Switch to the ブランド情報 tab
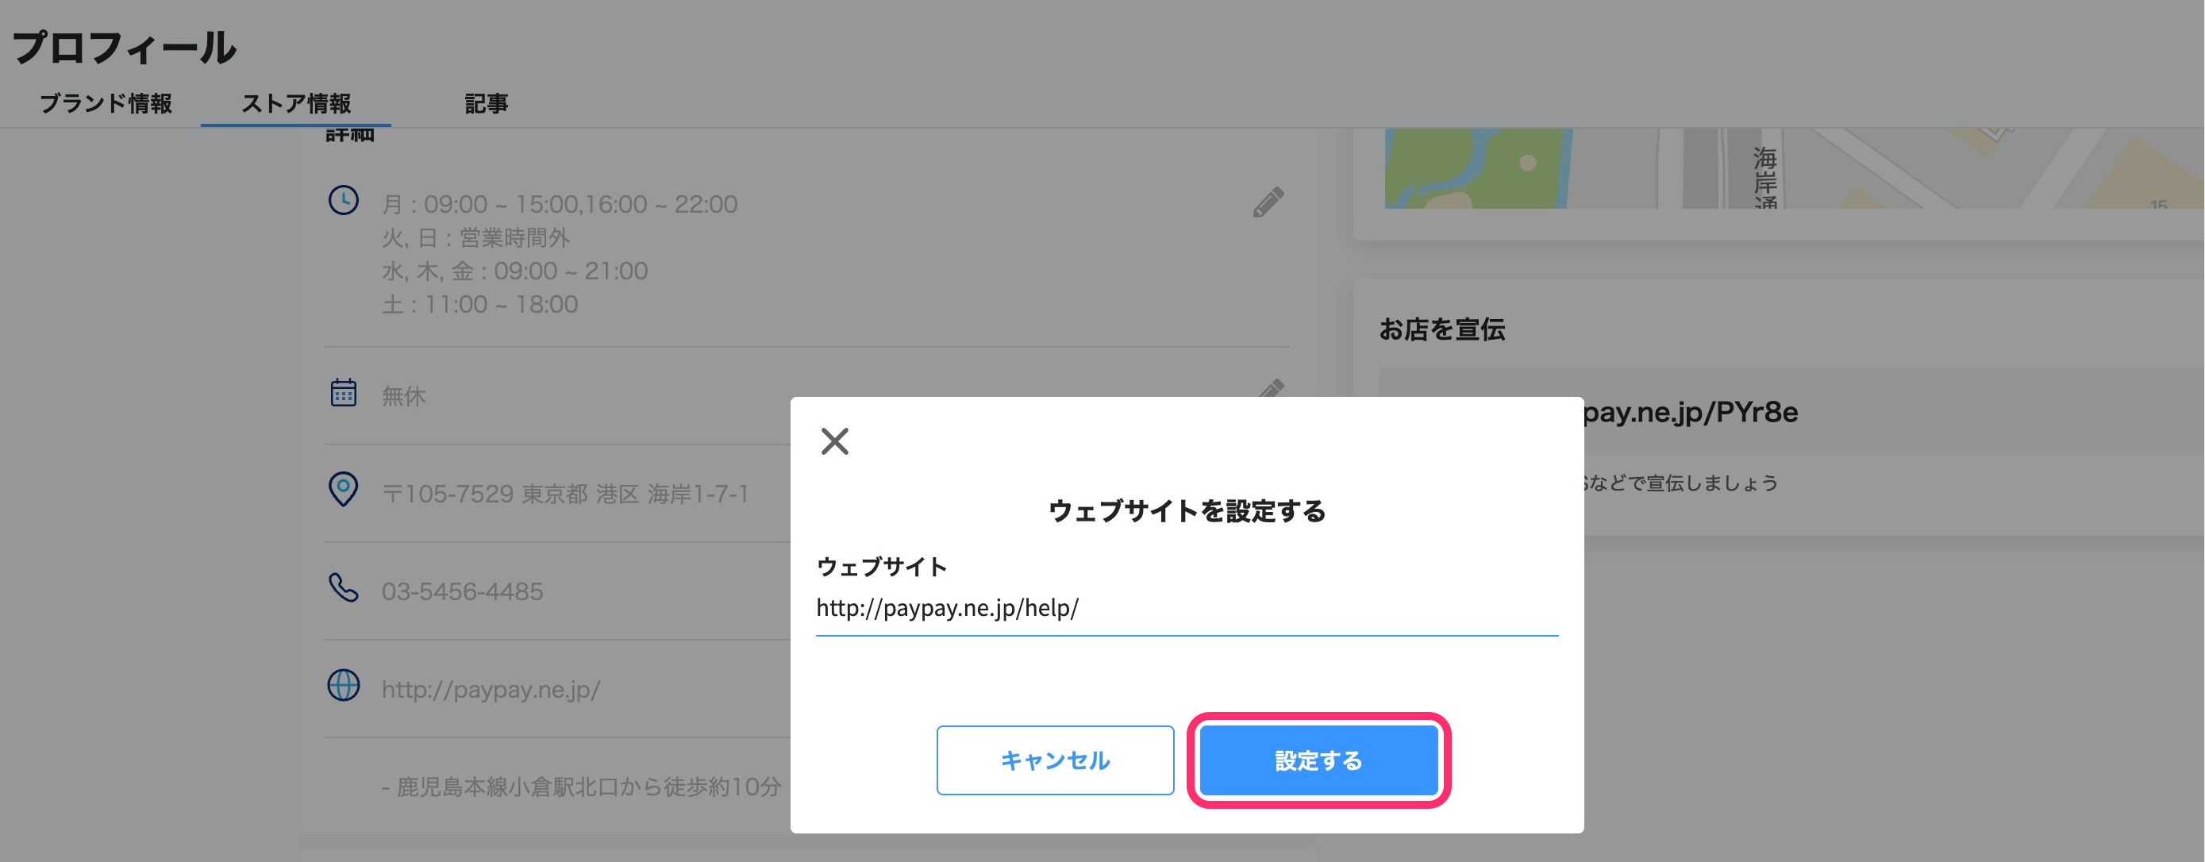 point(106,103)
